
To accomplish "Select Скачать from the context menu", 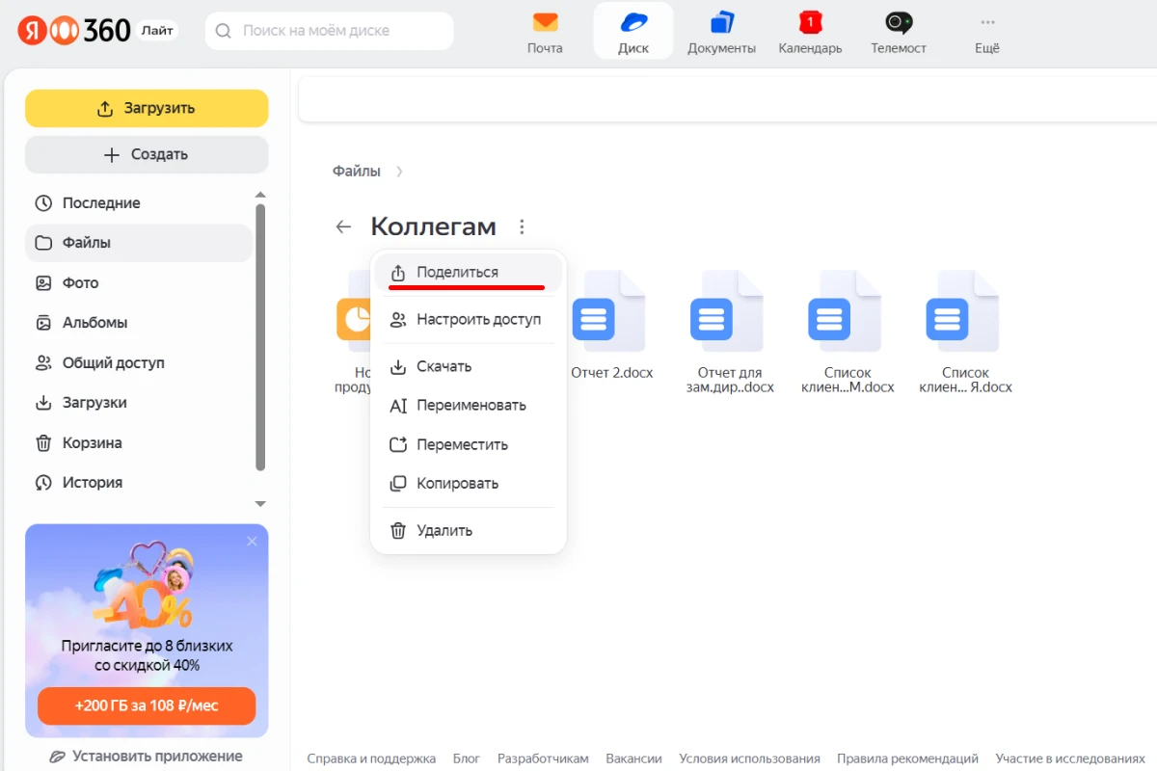I will click(468, 366).
